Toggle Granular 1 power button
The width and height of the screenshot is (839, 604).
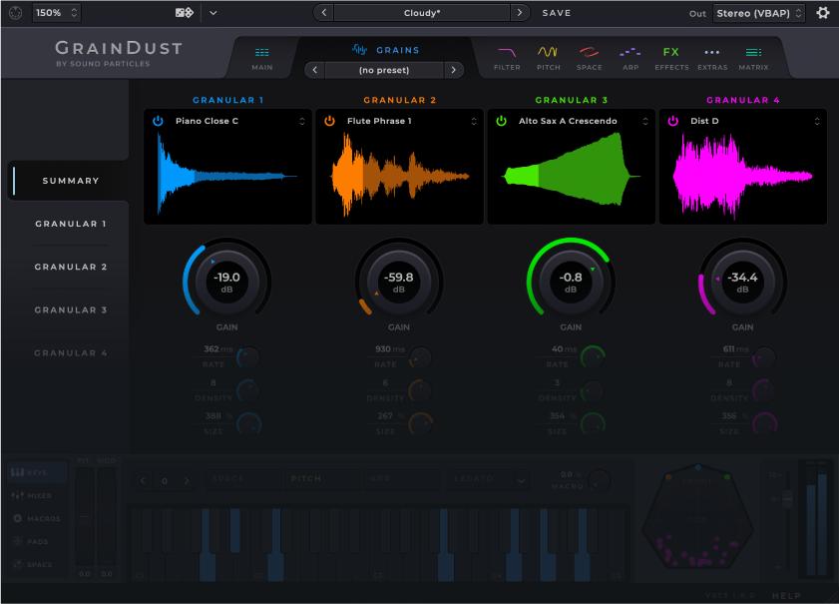158,121
